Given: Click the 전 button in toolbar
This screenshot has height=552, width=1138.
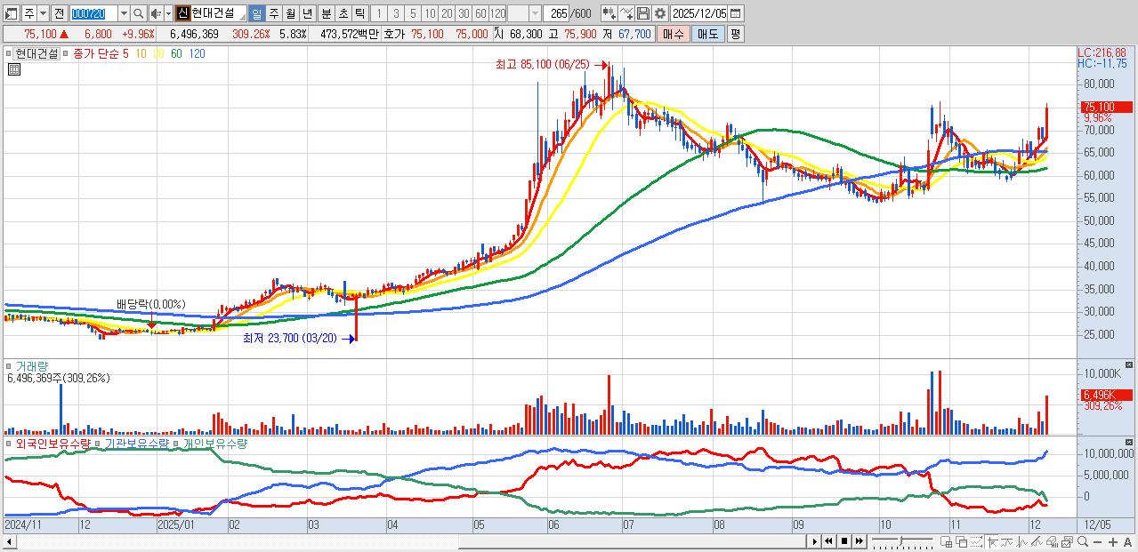Looking at the screenshot, I should [58, 13].
